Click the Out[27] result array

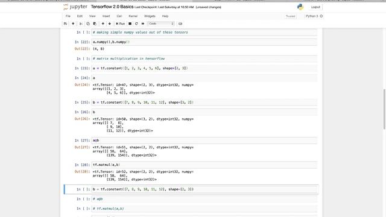(x=143, y=151)
